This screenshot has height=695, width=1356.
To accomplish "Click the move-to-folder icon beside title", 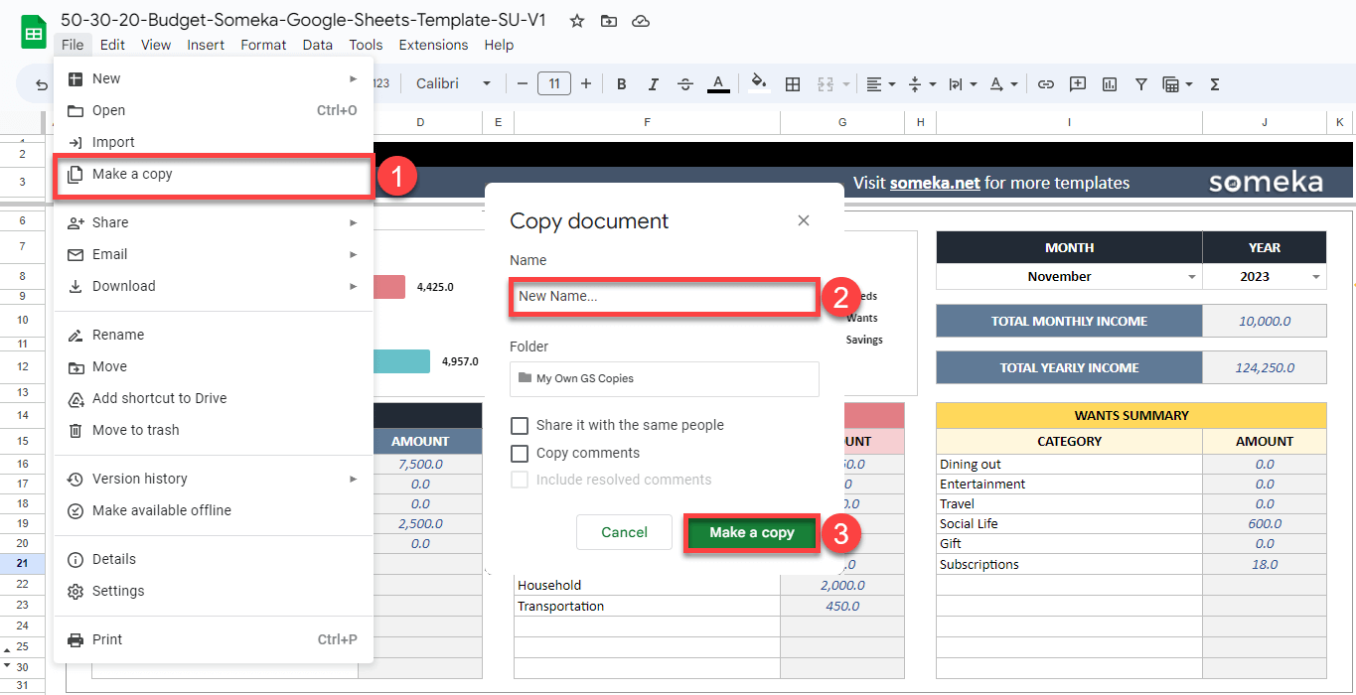I will point(609,21).
